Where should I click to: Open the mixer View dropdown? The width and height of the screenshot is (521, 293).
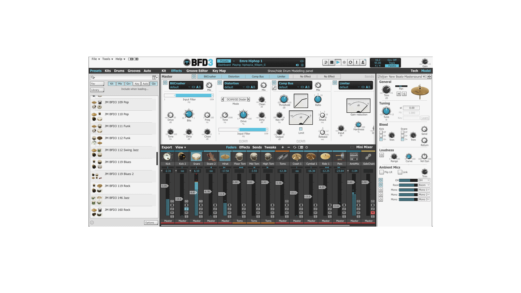point(181,147)
